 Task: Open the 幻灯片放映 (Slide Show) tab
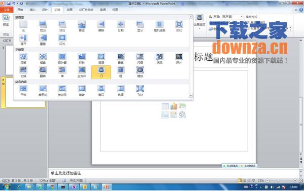pos(86,10)
